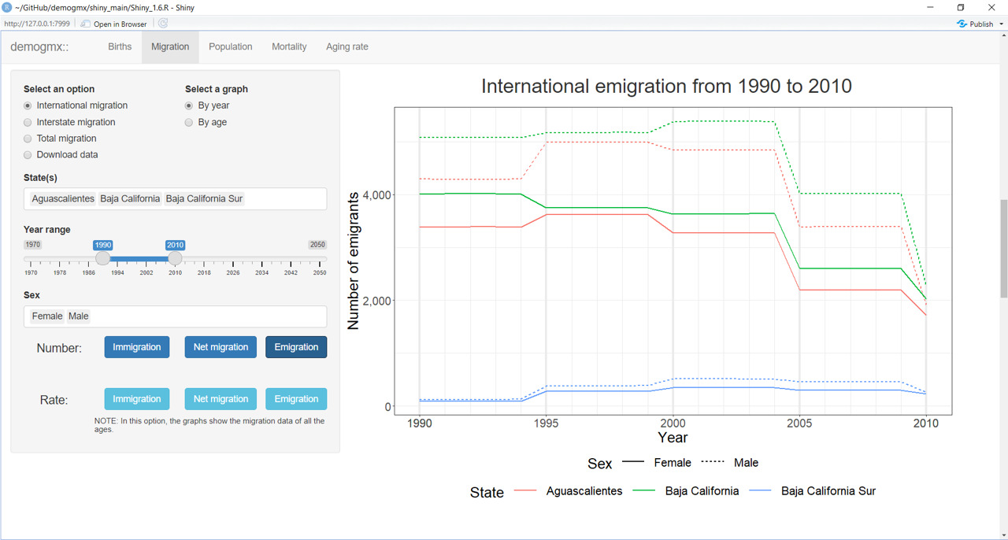Click the Number Net migration button
Image resolution: width=1008 pixels, height=540 pixels.
(220, 347)
